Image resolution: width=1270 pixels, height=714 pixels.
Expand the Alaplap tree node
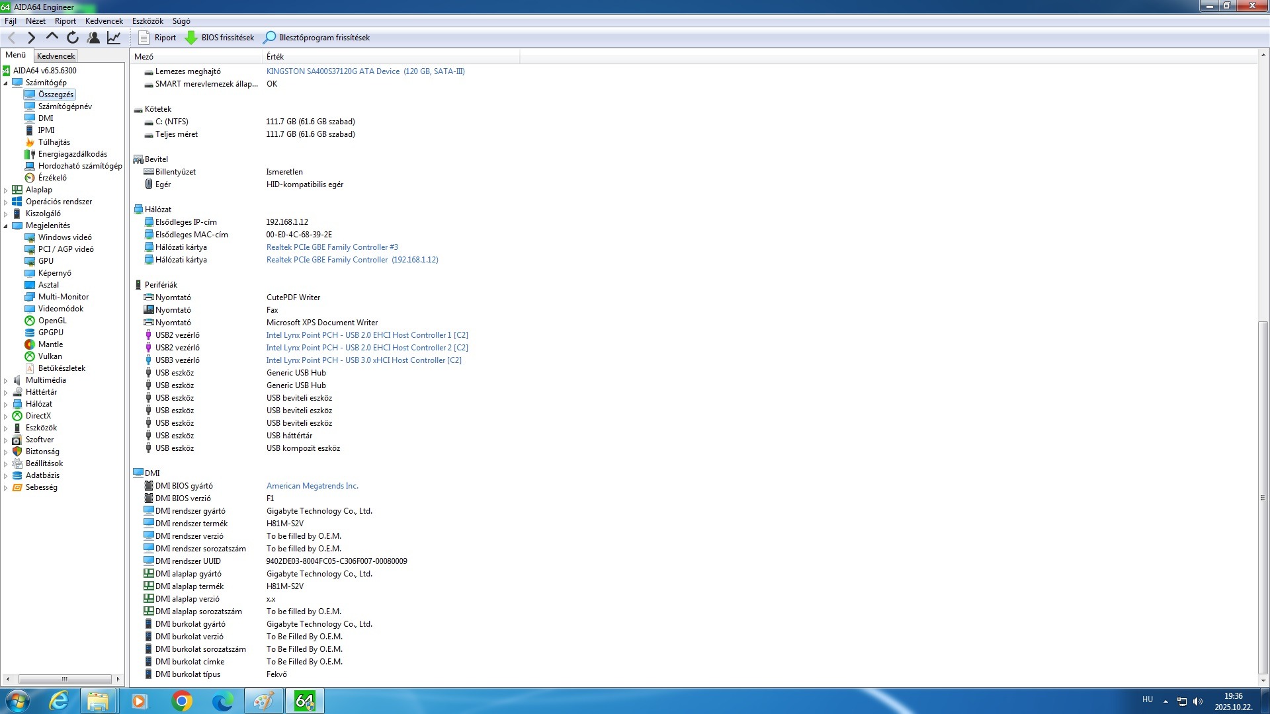pyautogui.click(x=6, y=190)
